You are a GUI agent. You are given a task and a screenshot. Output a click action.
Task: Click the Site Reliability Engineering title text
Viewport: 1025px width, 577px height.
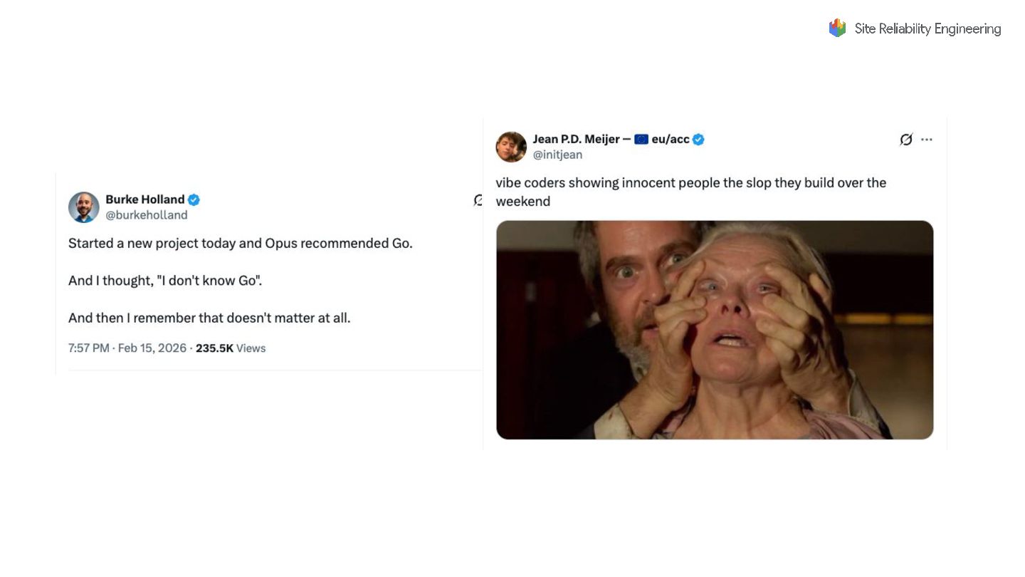(927, 29)
